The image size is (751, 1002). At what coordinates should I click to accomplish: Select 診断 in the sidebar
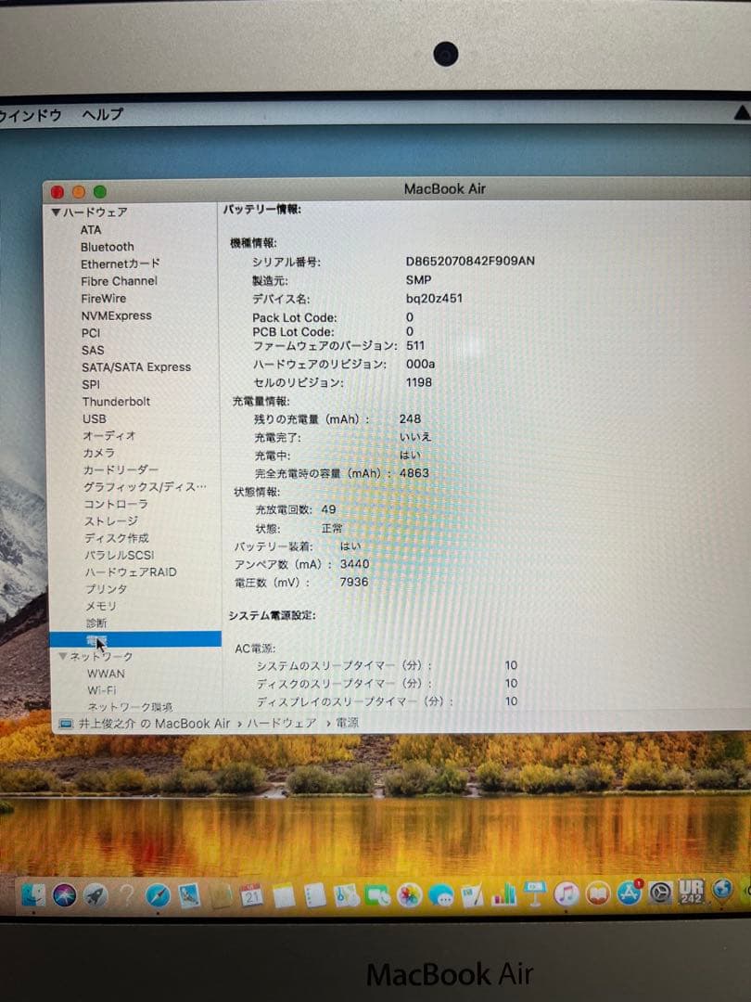coord(96,623)
